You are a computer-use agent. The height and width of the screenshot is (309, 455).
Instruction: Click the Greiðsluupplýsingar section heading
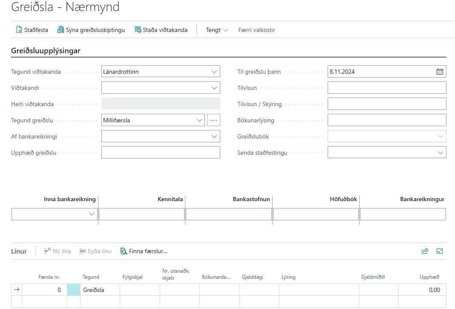[x=46, y=51]
